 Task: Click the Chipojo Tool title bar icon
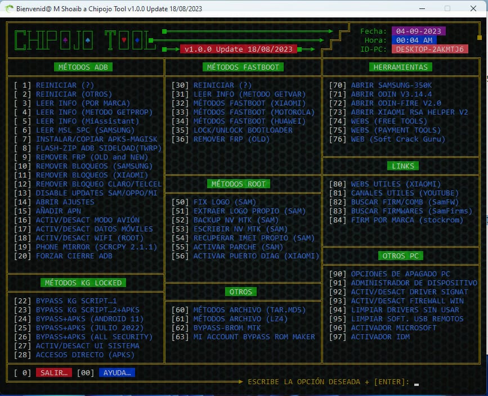point(9,8)
